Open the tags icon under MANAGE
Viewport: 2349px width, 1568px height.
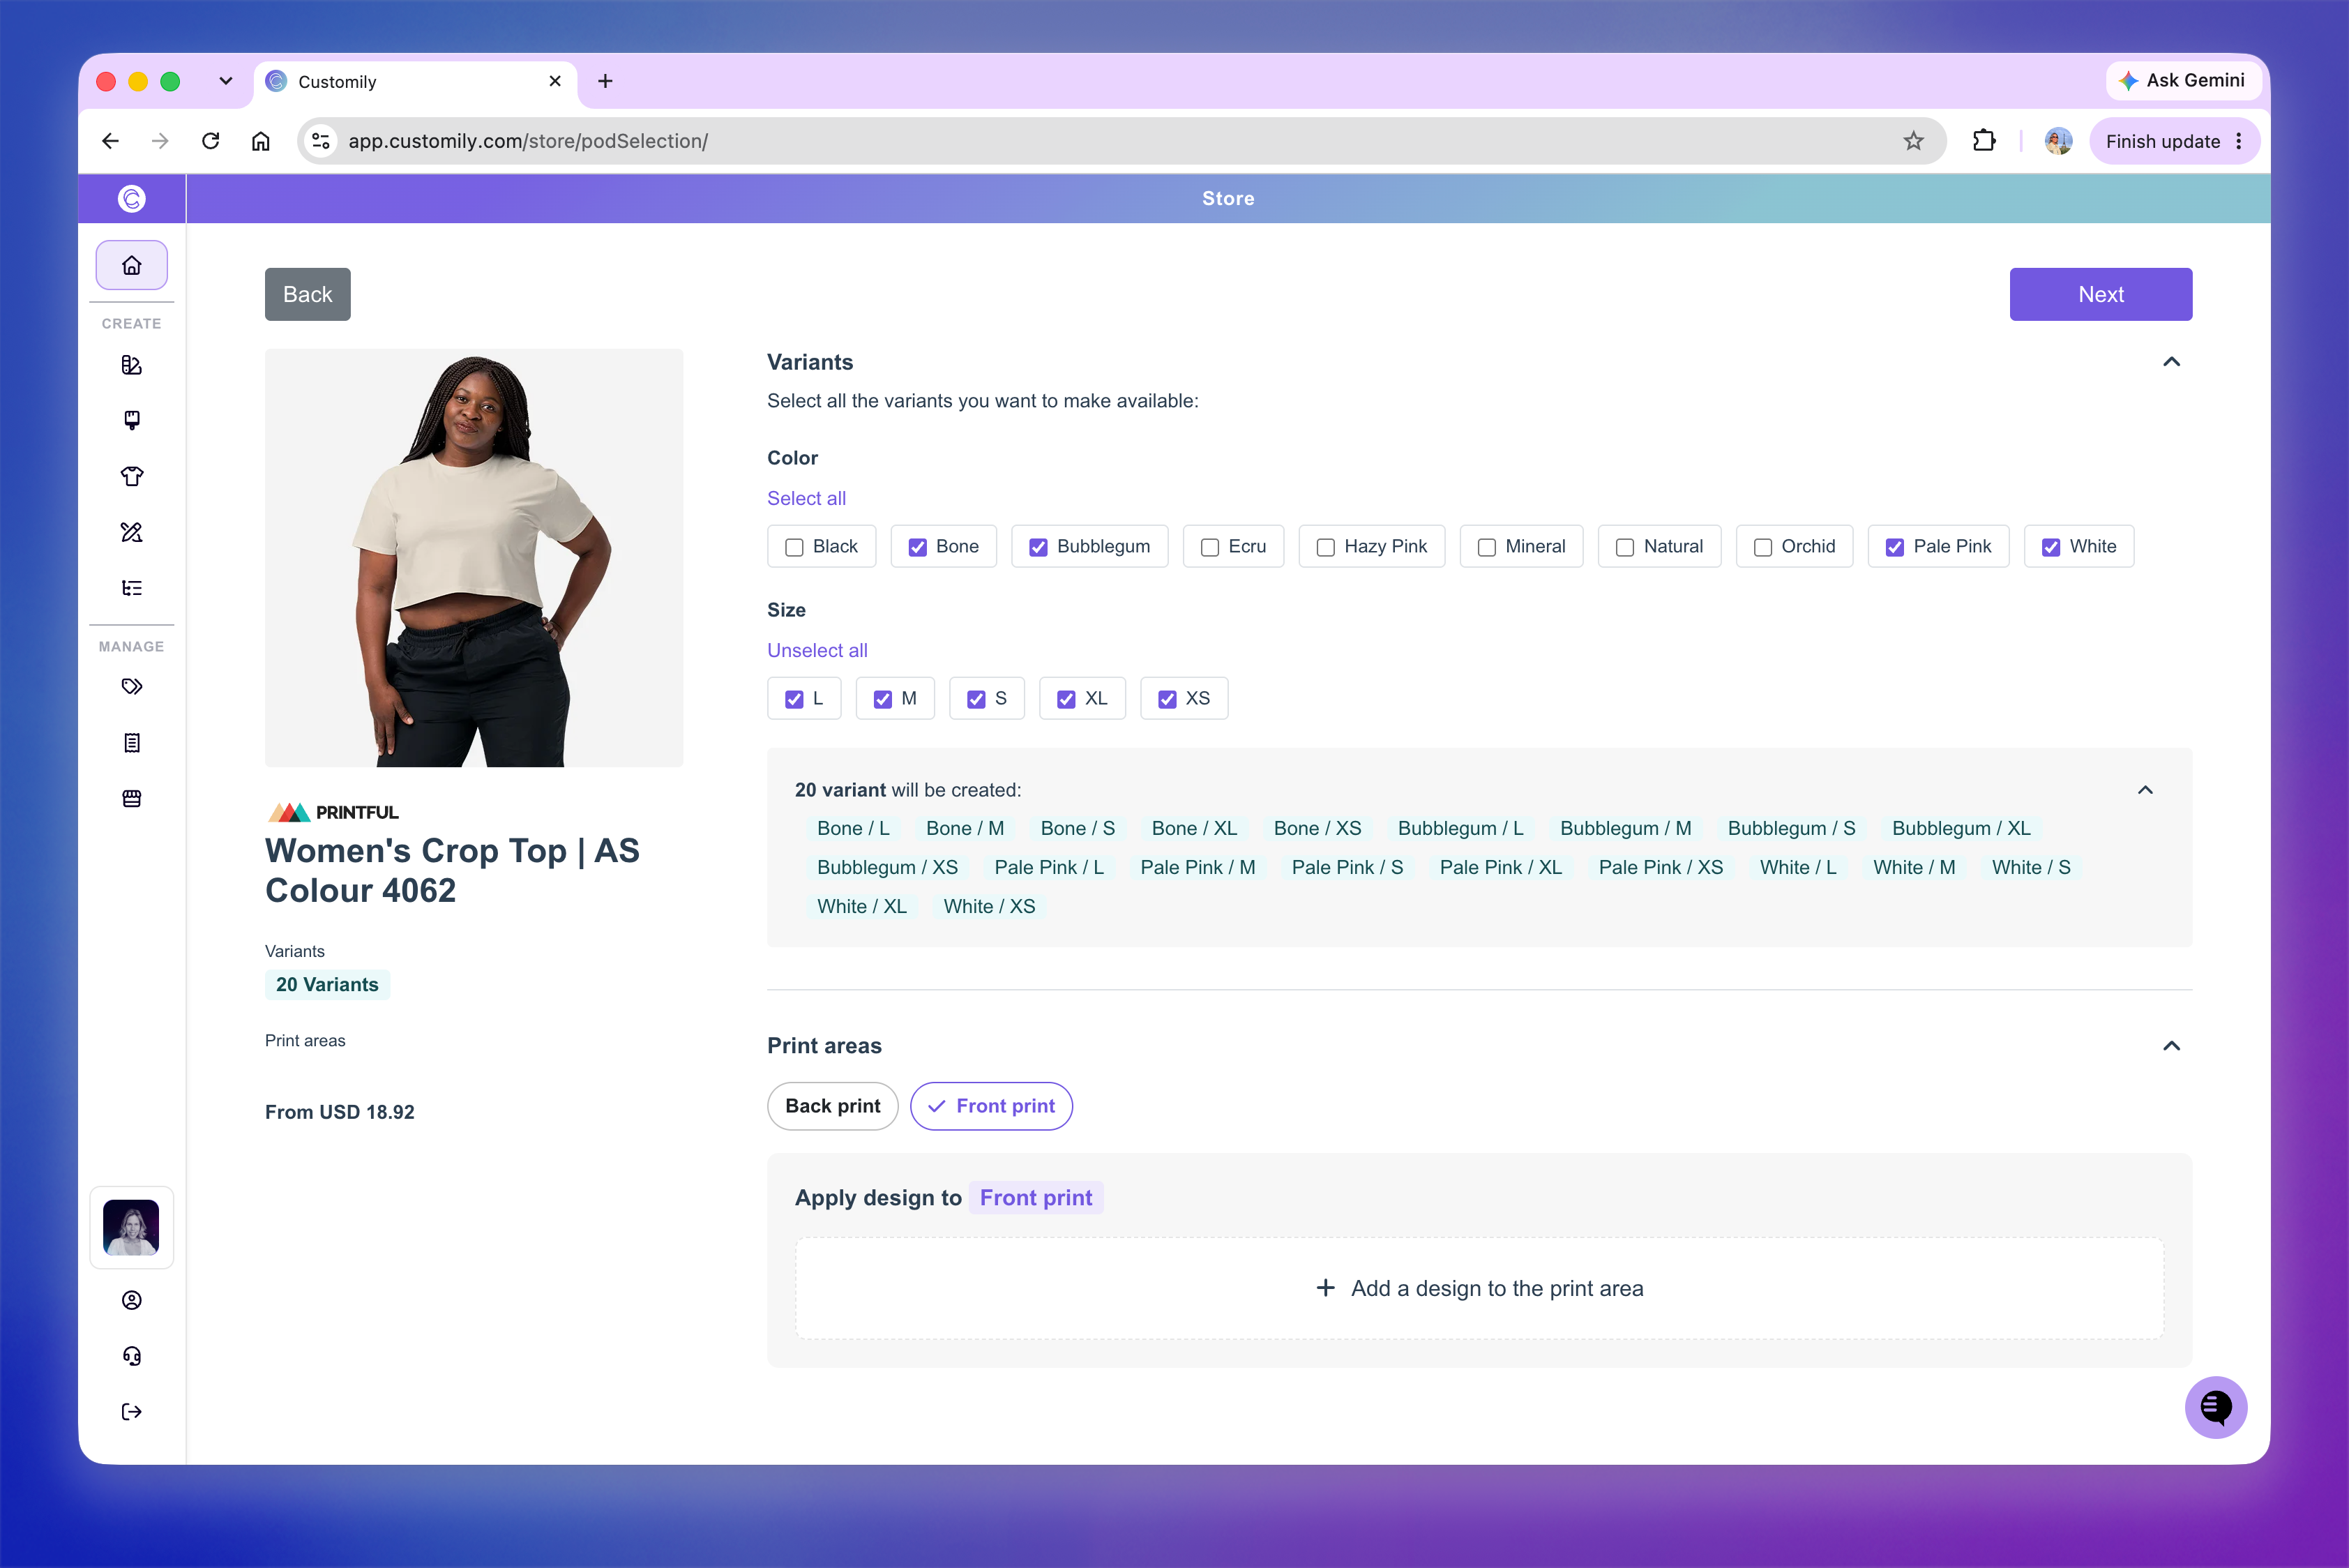tap(131, 687)
